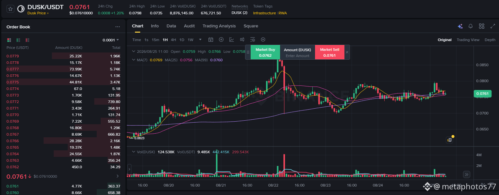Select ask price 0.0777 row

63,69
